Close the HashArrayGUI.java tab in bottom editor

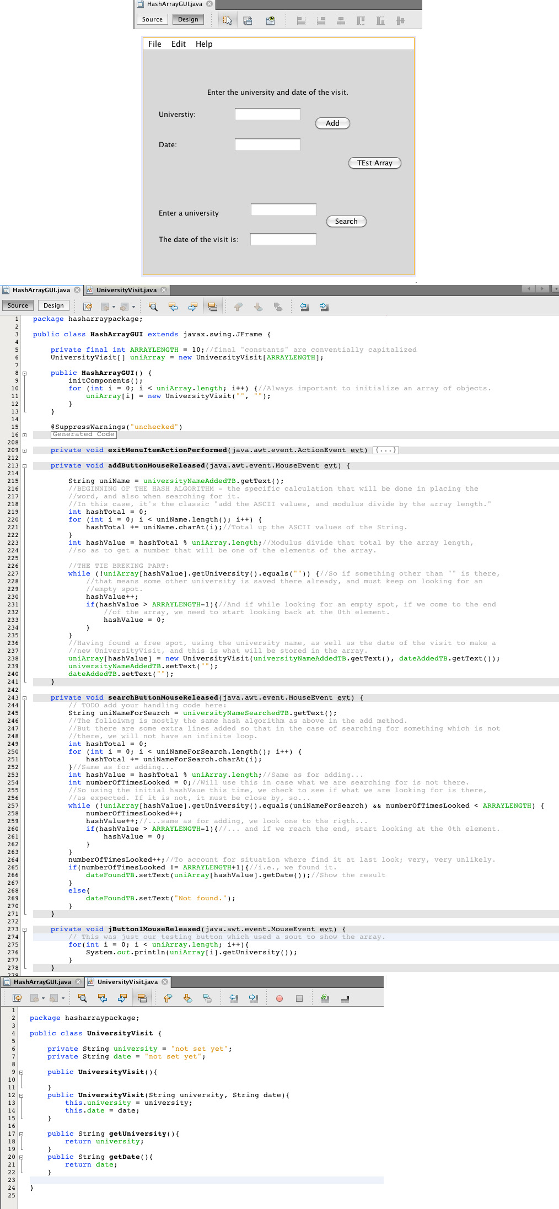click(x=78, y=982)
